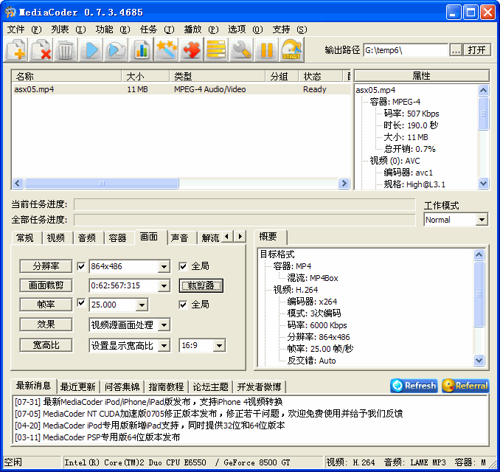Screen dimensions: 500x472
Task: Click the Refresh button in news panel
Action: 414,386
